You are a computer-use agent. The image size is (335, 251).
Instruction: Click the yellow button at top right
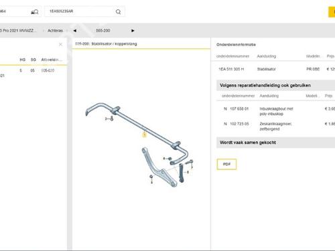(332, 12)
